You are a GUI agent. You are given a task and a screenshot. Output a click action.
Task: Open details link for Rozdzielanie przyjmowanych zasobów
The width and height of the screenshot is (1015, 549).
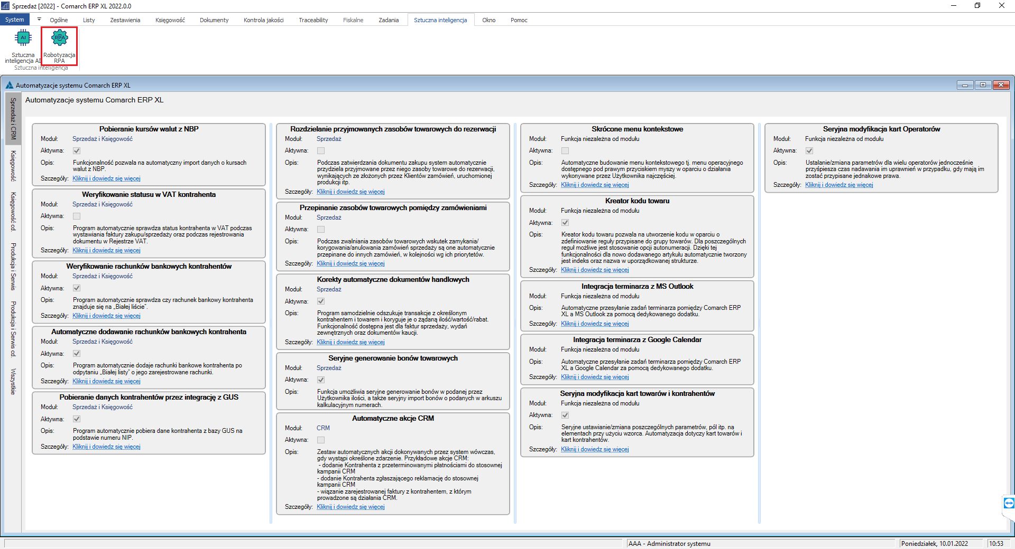(x=350, y=192)
